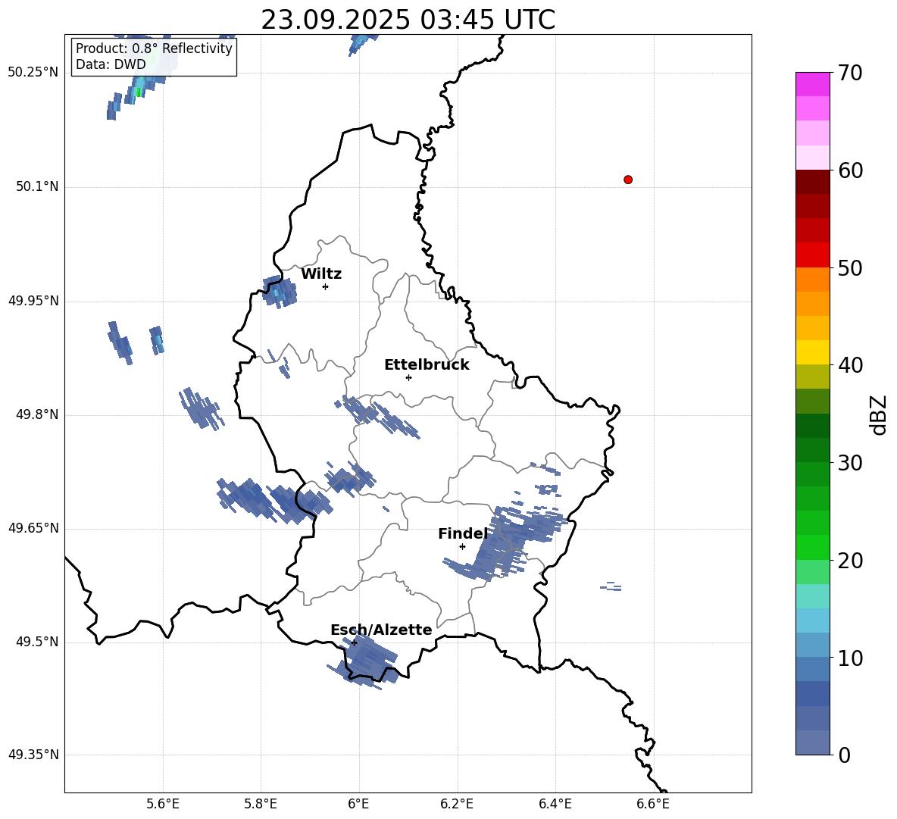This screenshot has width=897, height=819.
Task: Click the 6.2°E longitude label
Action: click(x=457, y=804)
